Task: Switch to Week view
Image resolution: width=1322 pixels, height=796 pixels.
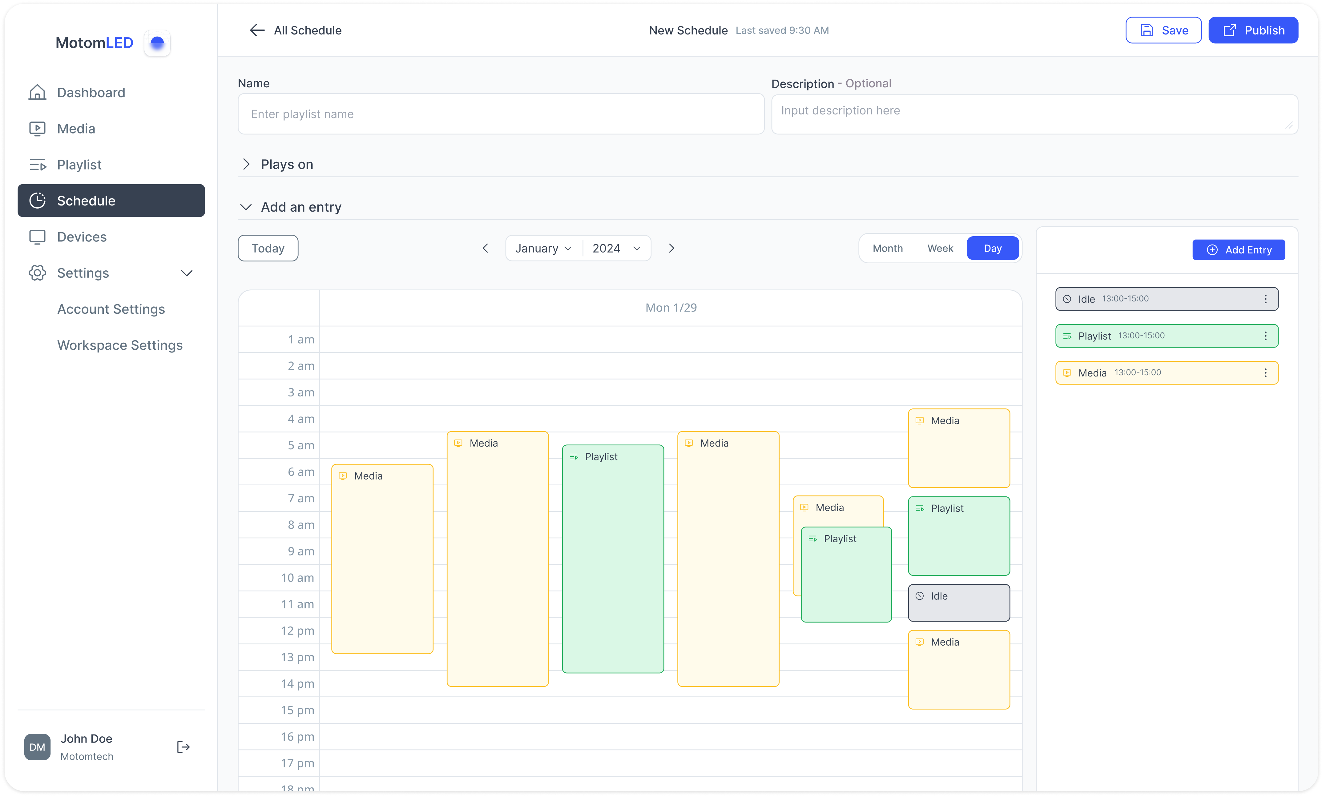Action: click(x=940, y=248)
